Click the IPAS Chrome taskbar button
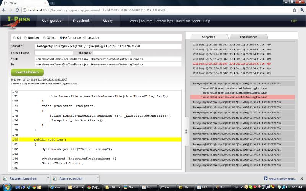 click(x=94, y=187)
